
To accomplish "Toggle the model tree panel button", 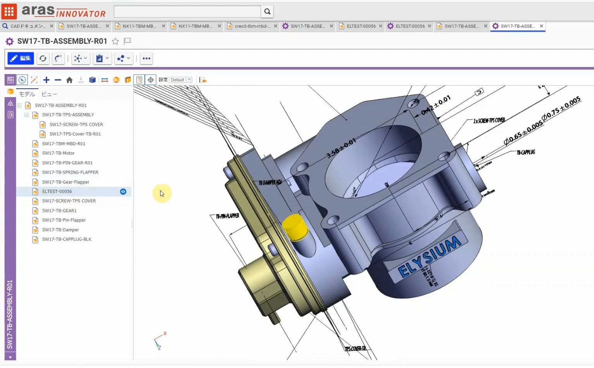I will pyautogui.click(x=139, y=80).
